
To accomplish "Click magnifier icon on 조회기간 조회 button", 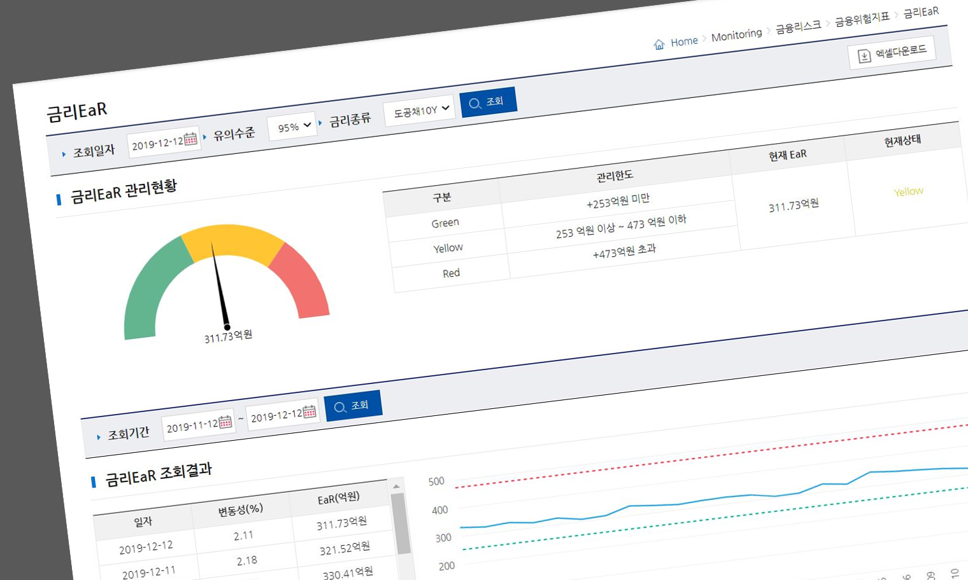I will point(340,407).
